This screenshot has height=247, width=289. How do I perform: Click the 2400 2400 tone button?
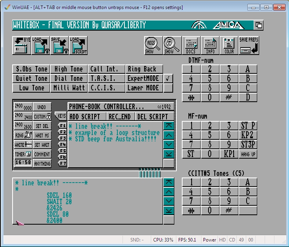[23, 116]
